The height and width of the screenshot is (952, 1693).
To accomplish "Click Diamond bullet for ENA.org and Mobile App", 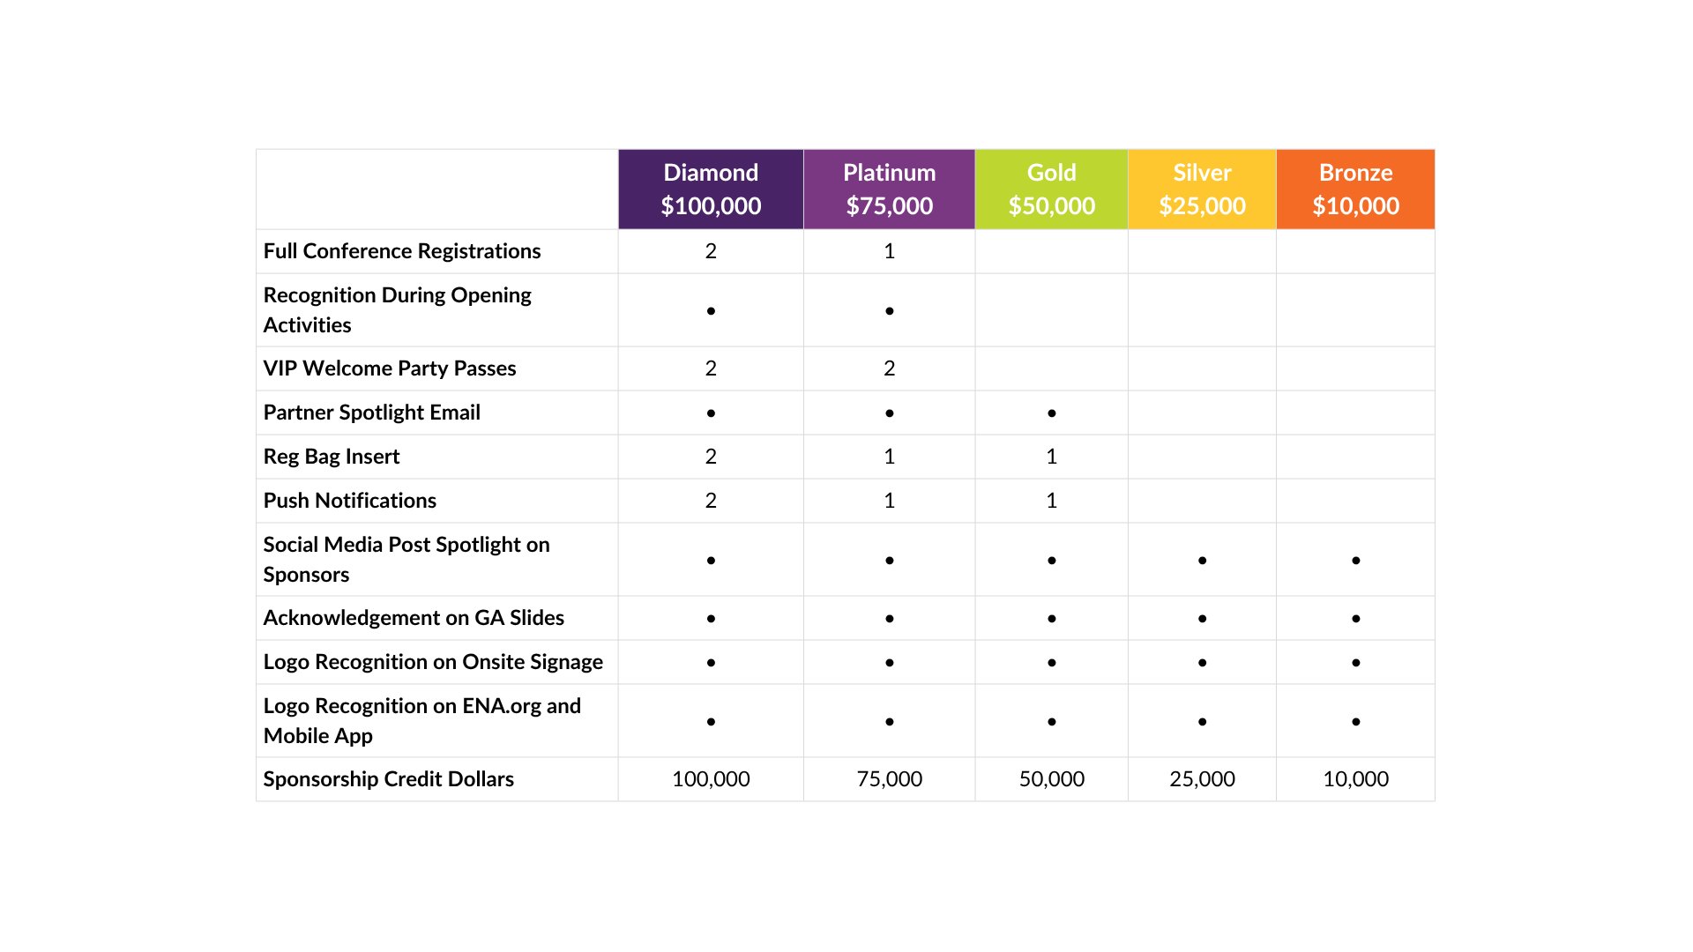I will [x=711, y=722].
